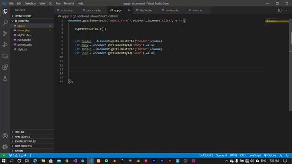Open the Terminal menu

point(69,3)
